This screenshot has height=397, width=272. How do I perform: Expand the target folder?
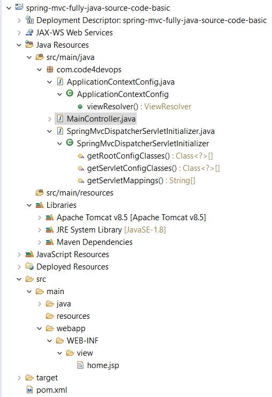[x=19, y=378]
